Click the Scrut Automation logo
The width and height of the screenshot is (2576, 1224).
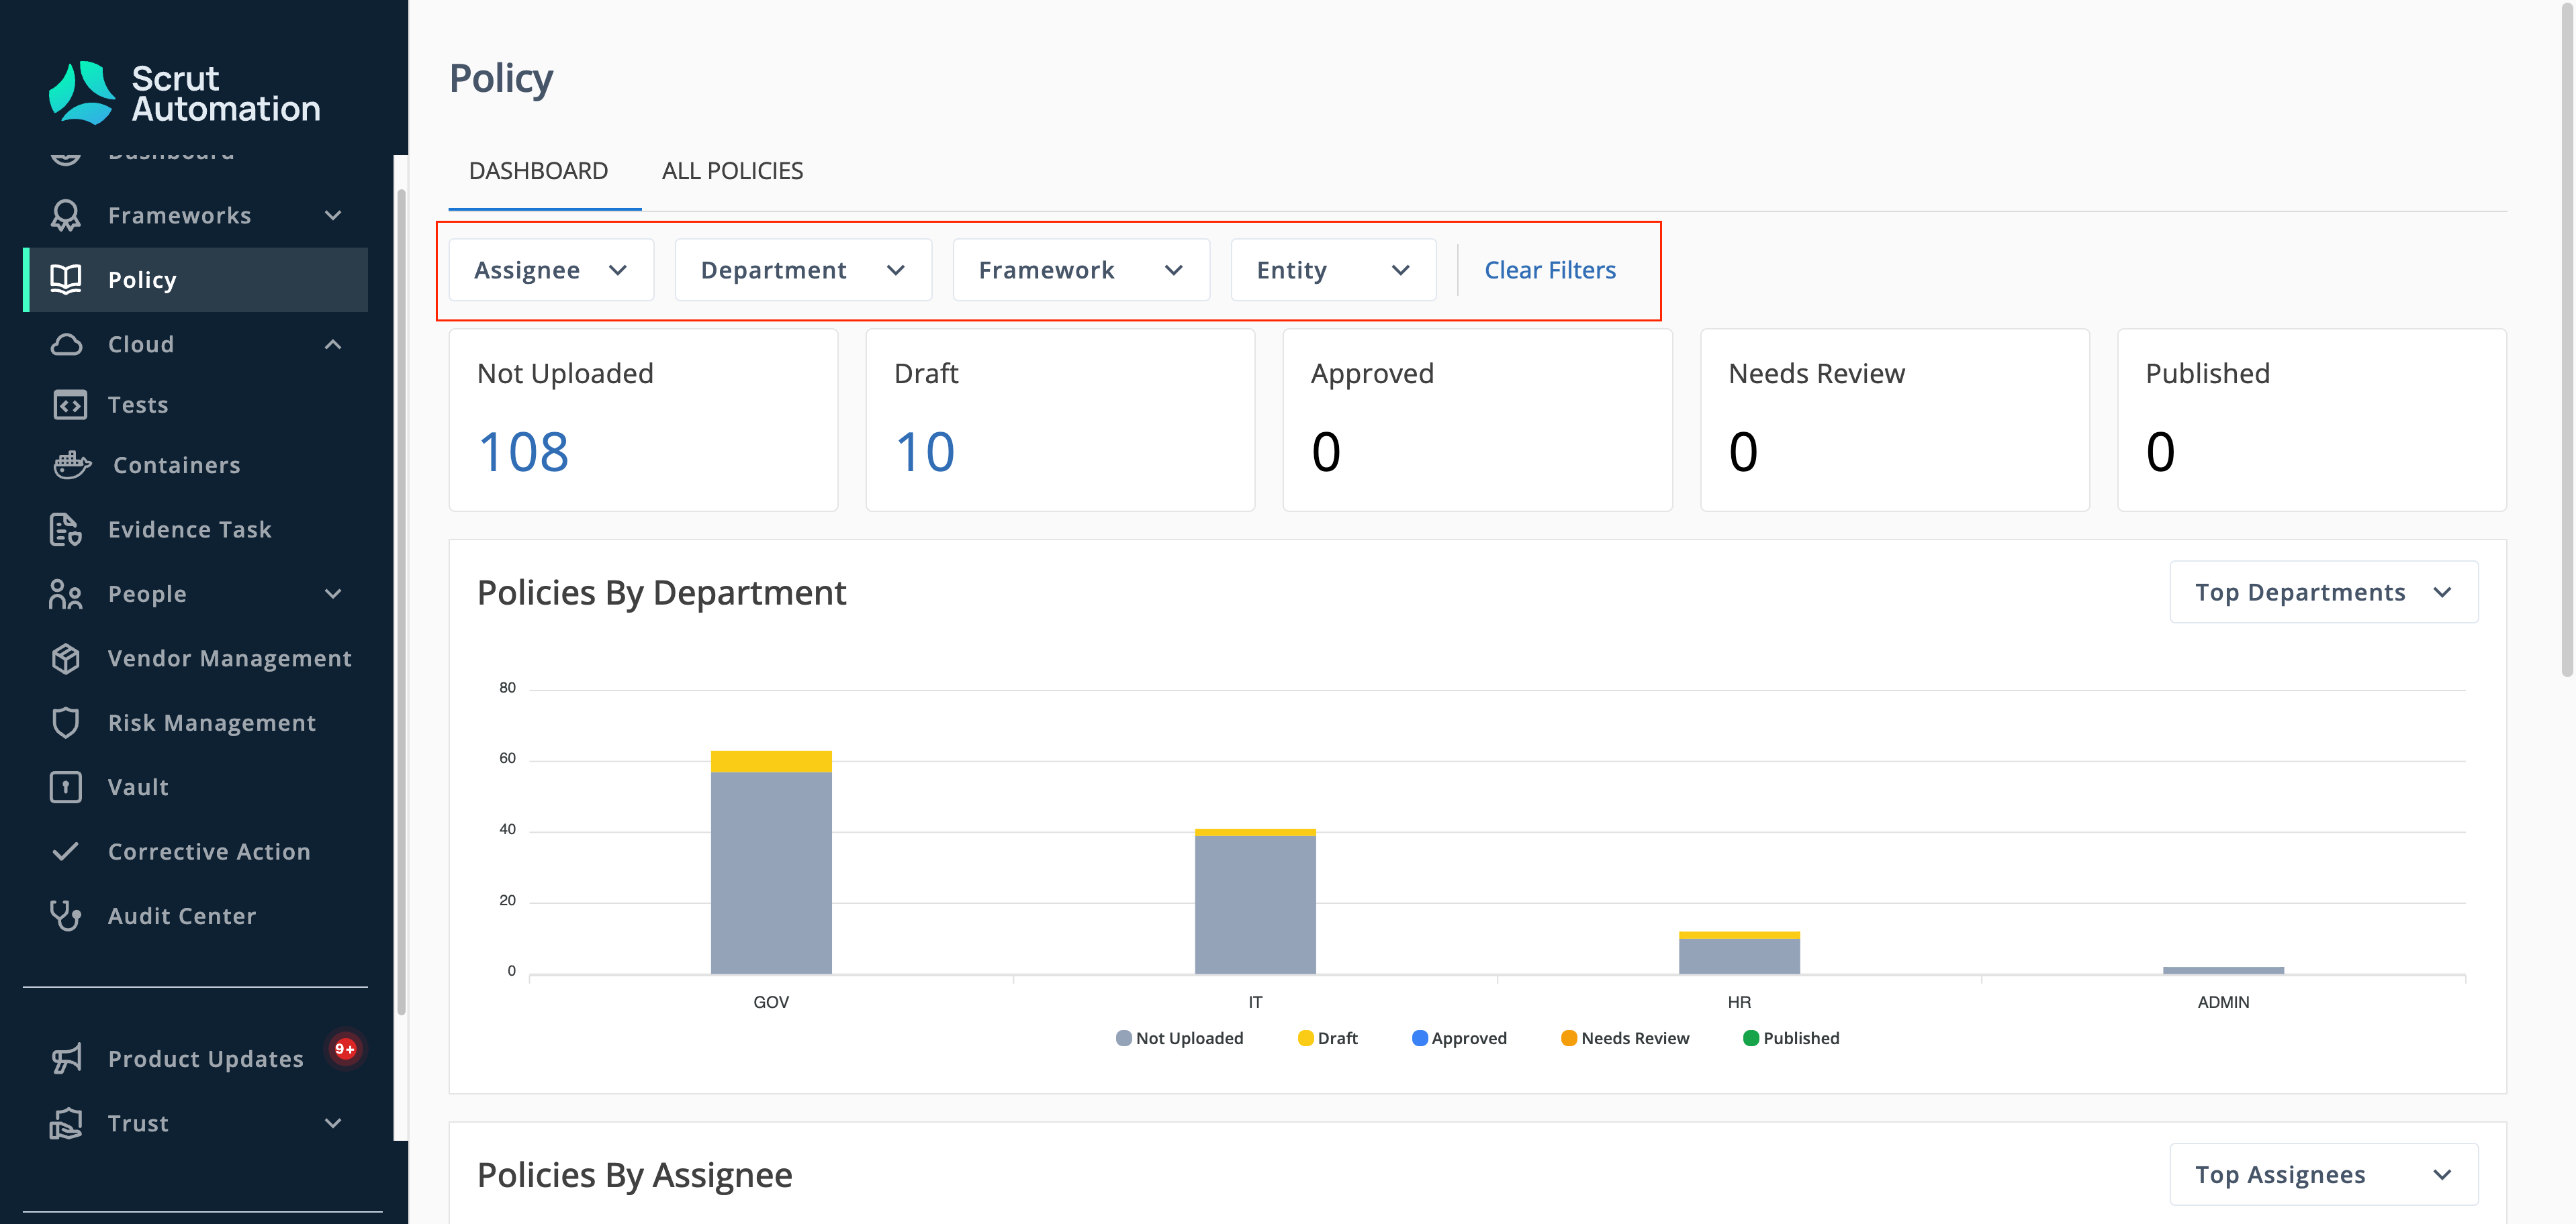(x=185, y=93)
